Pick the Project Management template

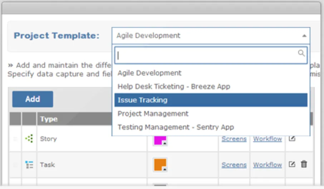point(153,114)
